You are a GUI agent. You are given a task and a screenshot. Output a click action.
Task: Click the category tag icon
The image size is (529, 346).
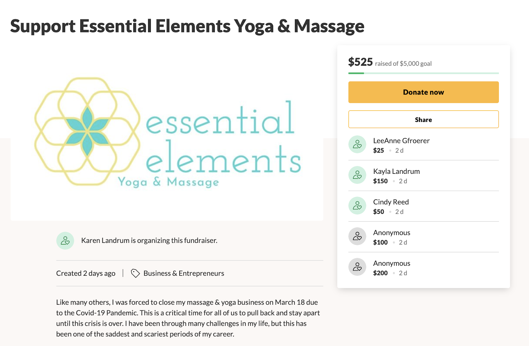[x=135, y=273]
